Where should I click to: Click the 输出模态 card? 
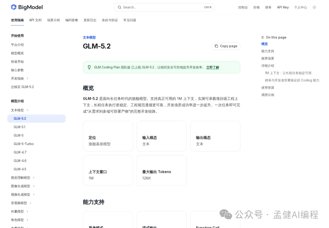click(x=215, y=136)
